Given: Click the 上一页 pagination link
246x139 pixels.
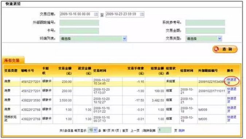Looking at the screenshot, I should point(135,131).
